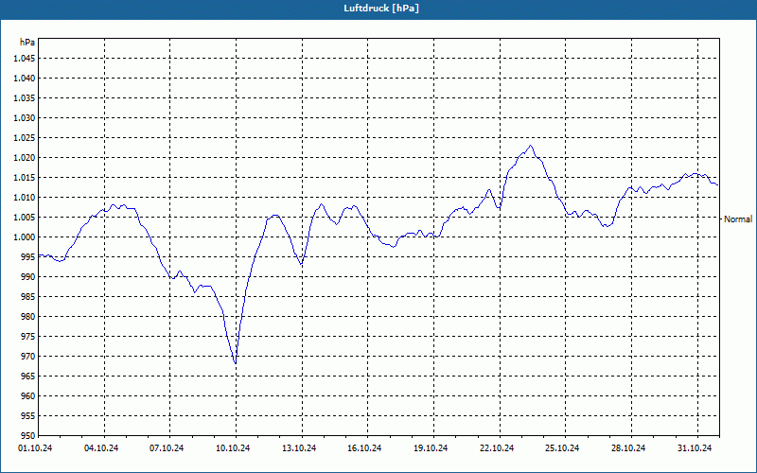Viewport: 757px width, 473px height.
Task: Click the 965 axis value
Action: pos(28,377)
